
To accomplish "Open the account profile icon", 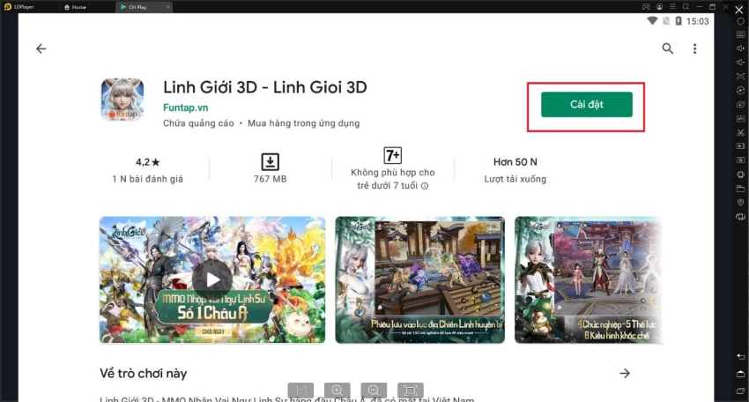I will coord(659,7).
